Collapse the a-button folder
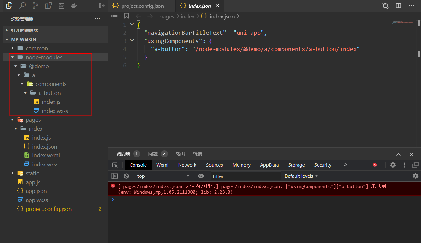This screenshot has width=421, height=243. (55, 93)
